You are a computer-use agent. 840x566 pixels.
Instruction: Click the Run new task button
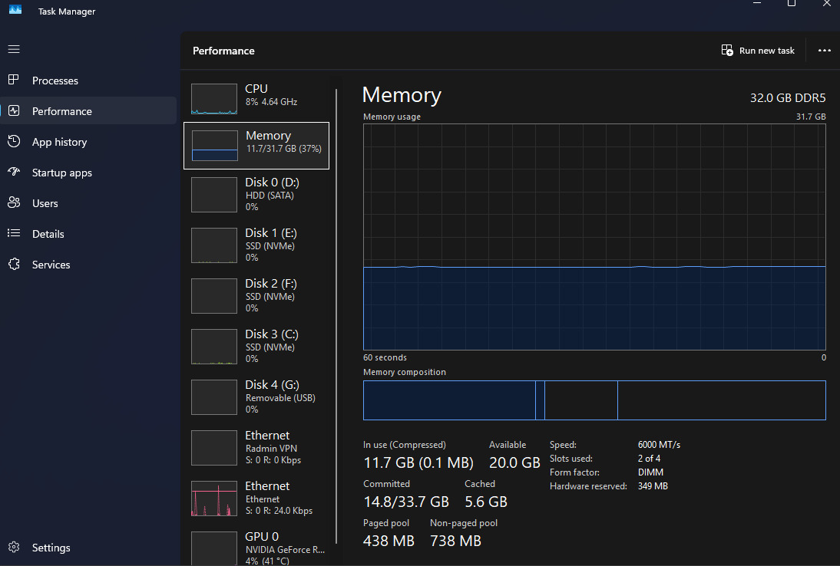point(758,51)
